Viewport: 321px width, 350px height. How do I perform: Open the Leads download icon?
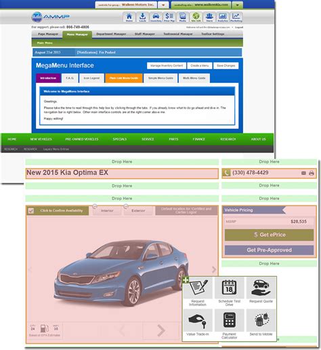click(142, 17)
